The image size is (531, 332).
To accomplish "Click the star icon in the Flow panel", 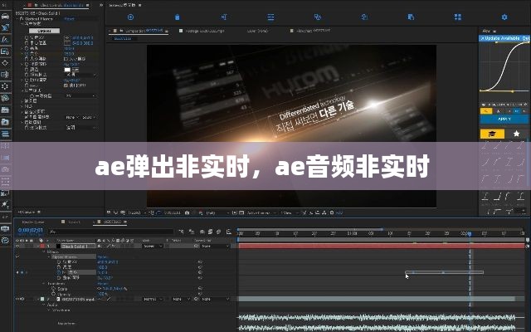I will 517,134.
